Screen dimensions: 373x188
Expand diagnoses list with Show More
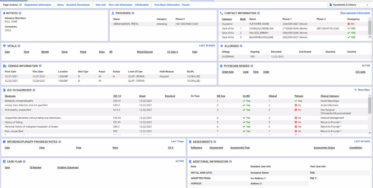362,90
